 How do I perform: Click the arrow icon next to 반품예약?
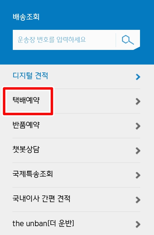tap(138, 126)
